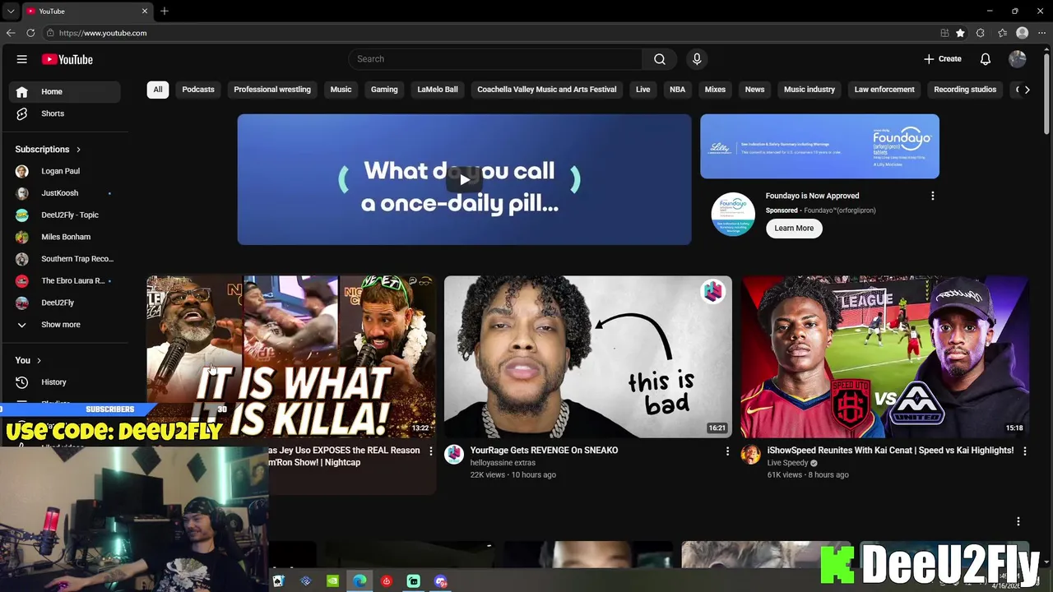Click the search magnifier button
Screen dimensions: 1053x592
[x=660, y=59]
